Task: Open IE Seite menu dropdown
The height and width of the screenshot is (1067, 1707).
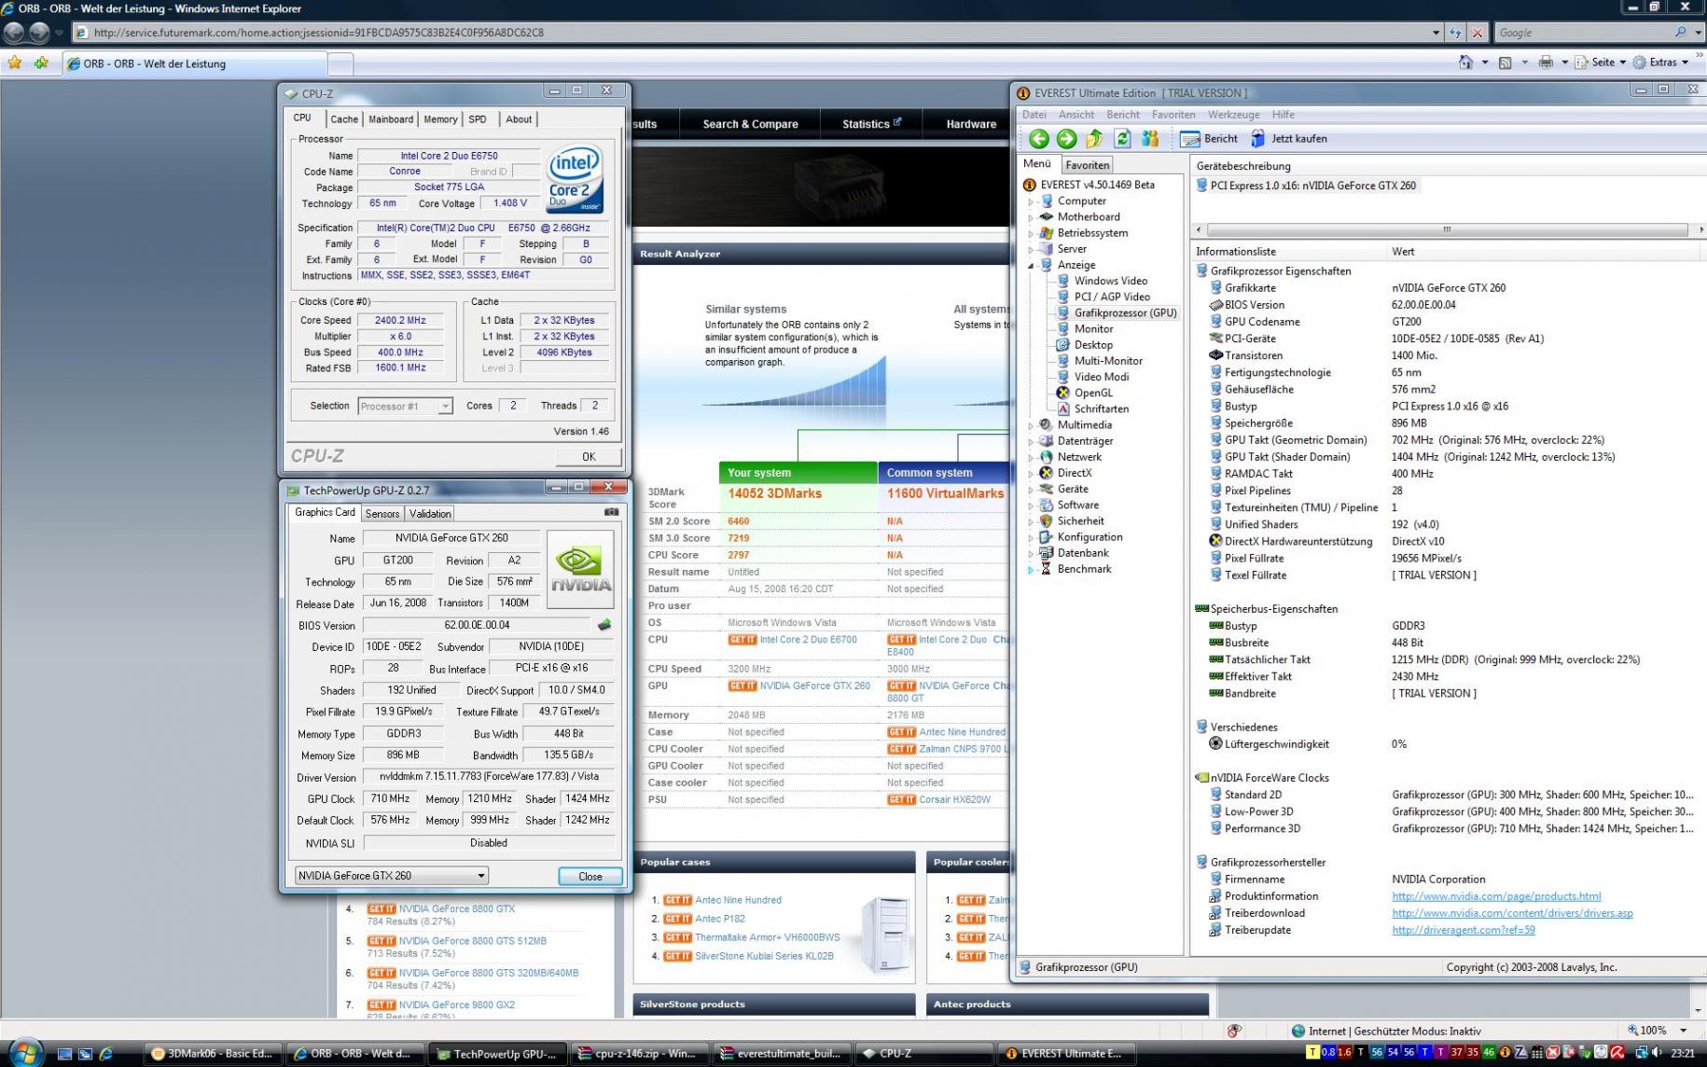Action: [1602, 62]
